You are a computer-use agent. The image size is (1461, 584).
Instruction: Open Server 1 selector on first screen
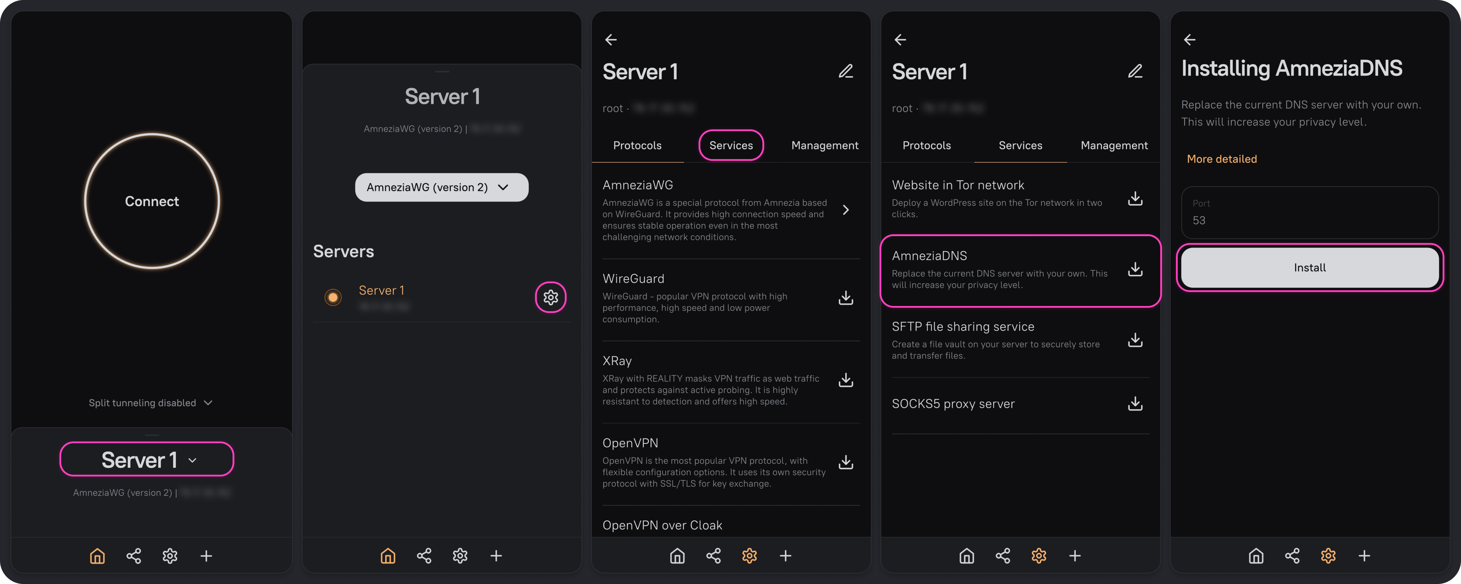pos(147,459)
